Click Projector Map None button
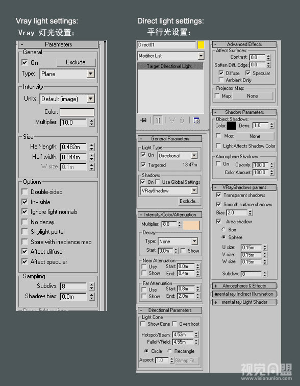The image size is (300, 386). point(253,96)
